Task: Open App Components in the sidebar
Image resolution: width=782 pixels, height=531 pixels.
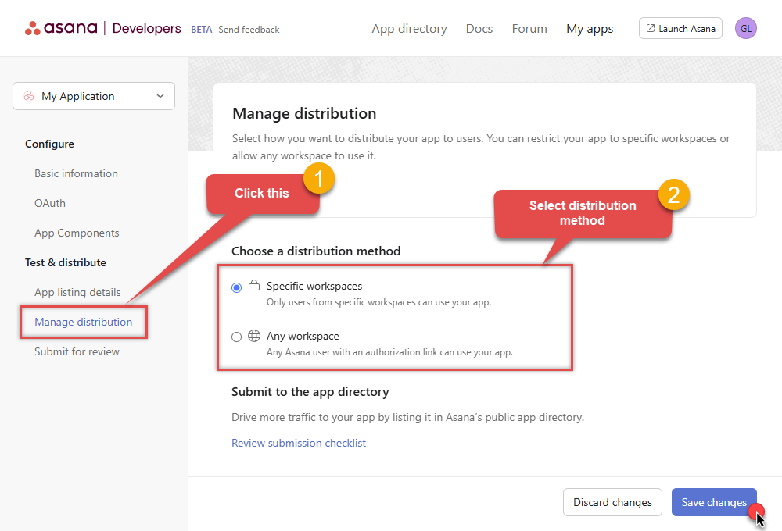Action: click(77, 233)
